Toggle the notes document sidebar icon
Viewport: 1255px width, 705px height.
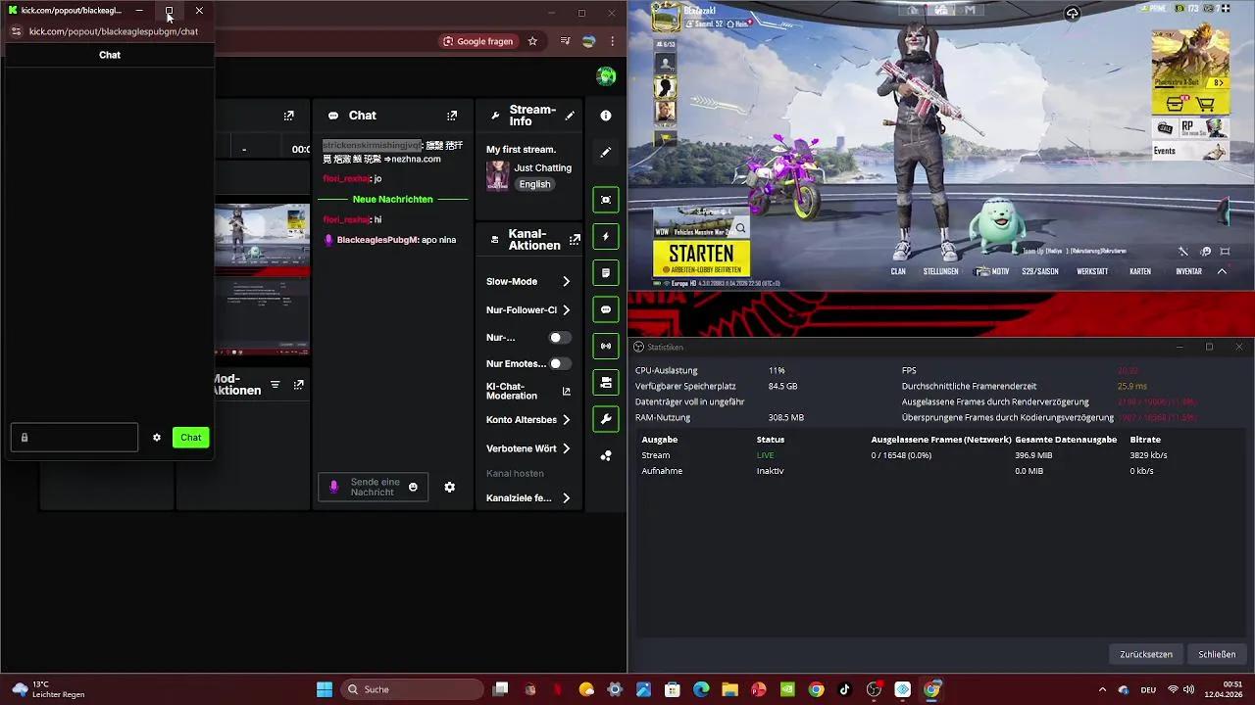click(x=606, y=273)
